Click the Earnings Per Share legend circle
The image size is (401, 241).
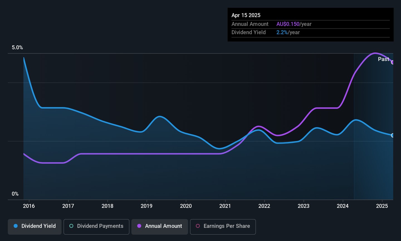click(198, 226)
